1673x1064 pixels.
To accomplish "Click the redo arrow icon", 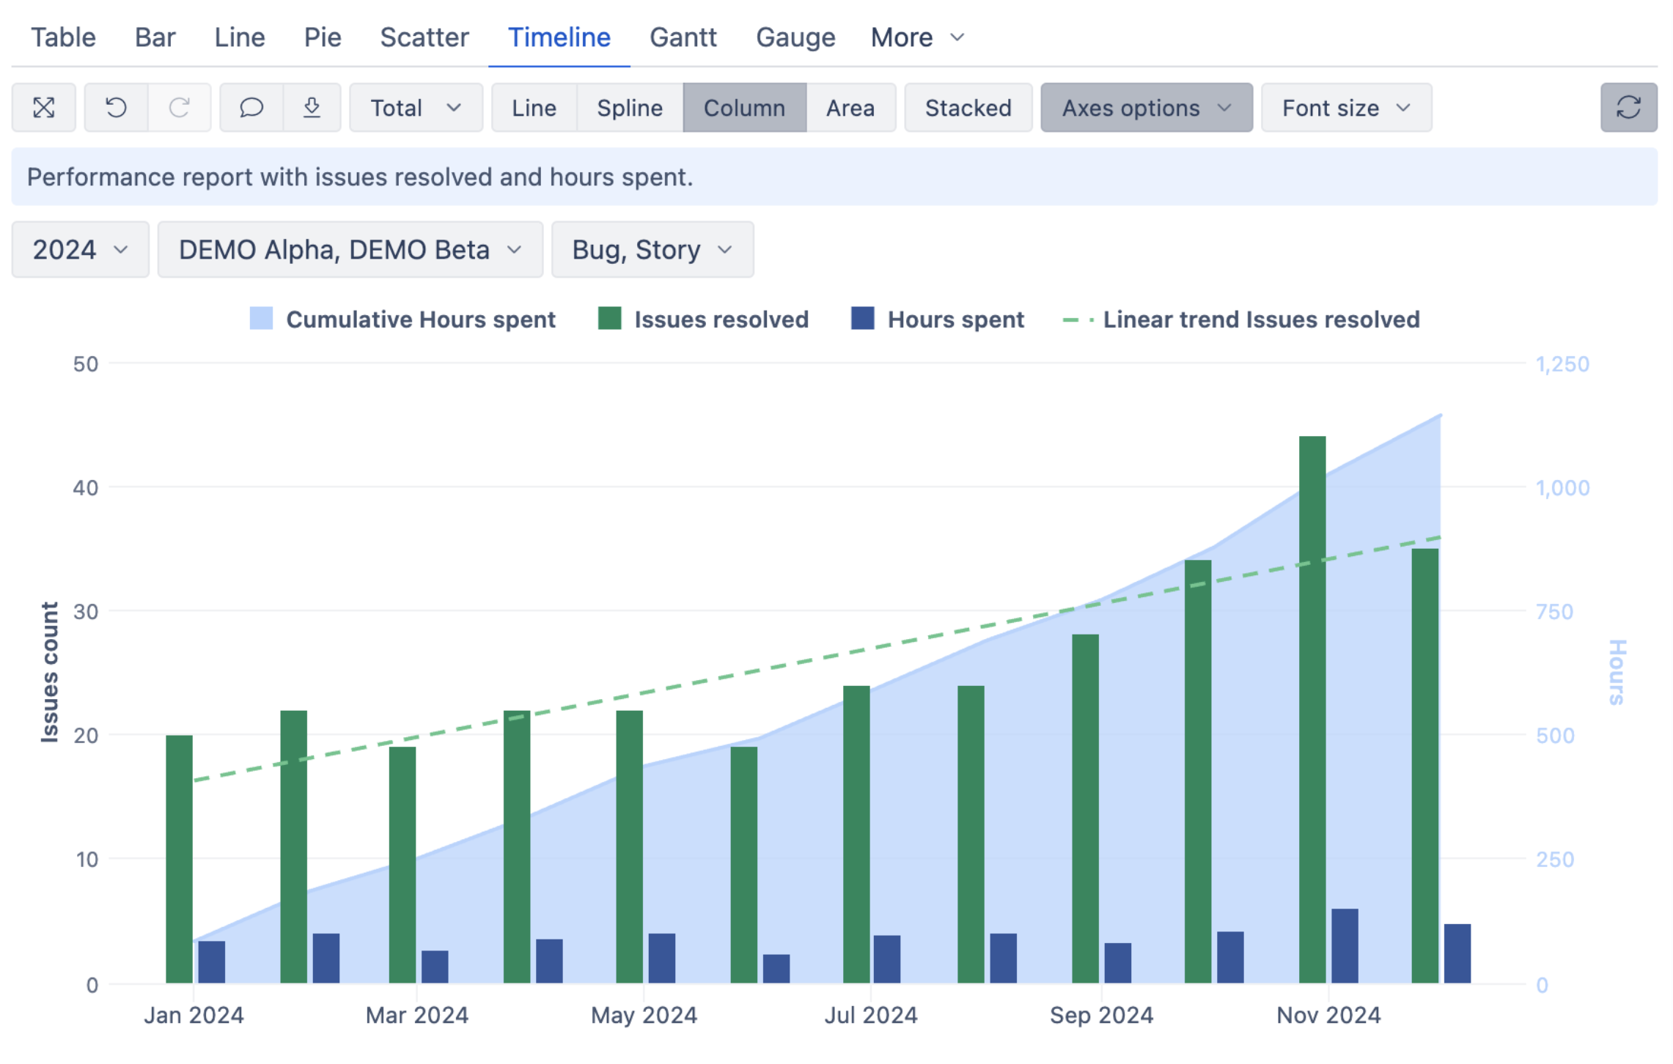I will pos(179,108).
